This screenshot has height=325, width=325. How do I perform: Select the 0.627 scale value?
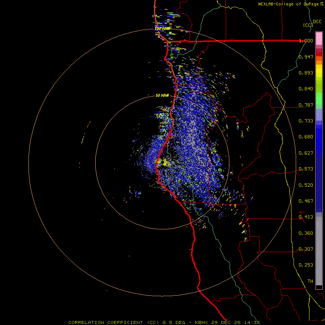coord(306,153)
